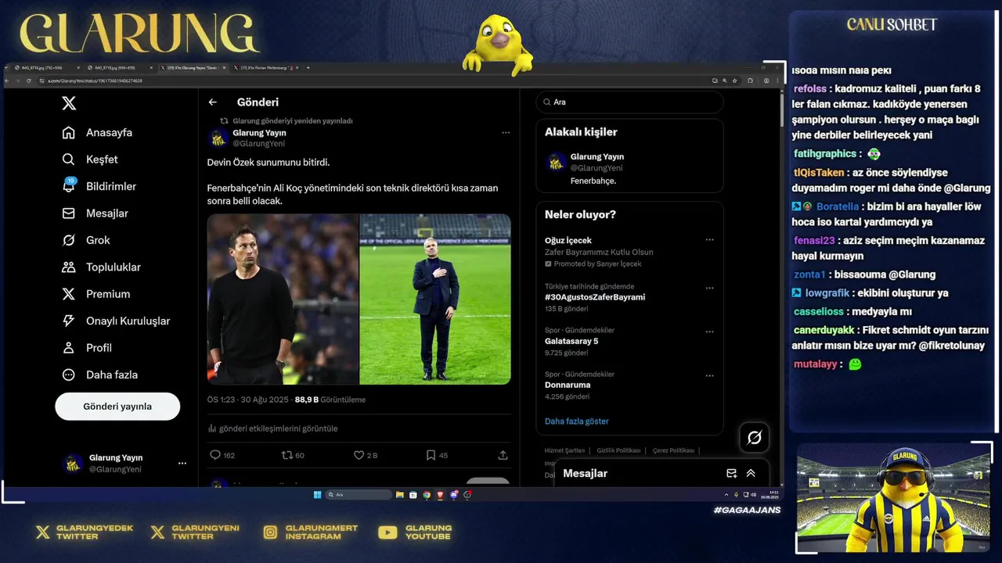Viewport: 1002px width, 563px height.
Task: Select the Glarung Yayın X browser tab
Action: point(193,68)
